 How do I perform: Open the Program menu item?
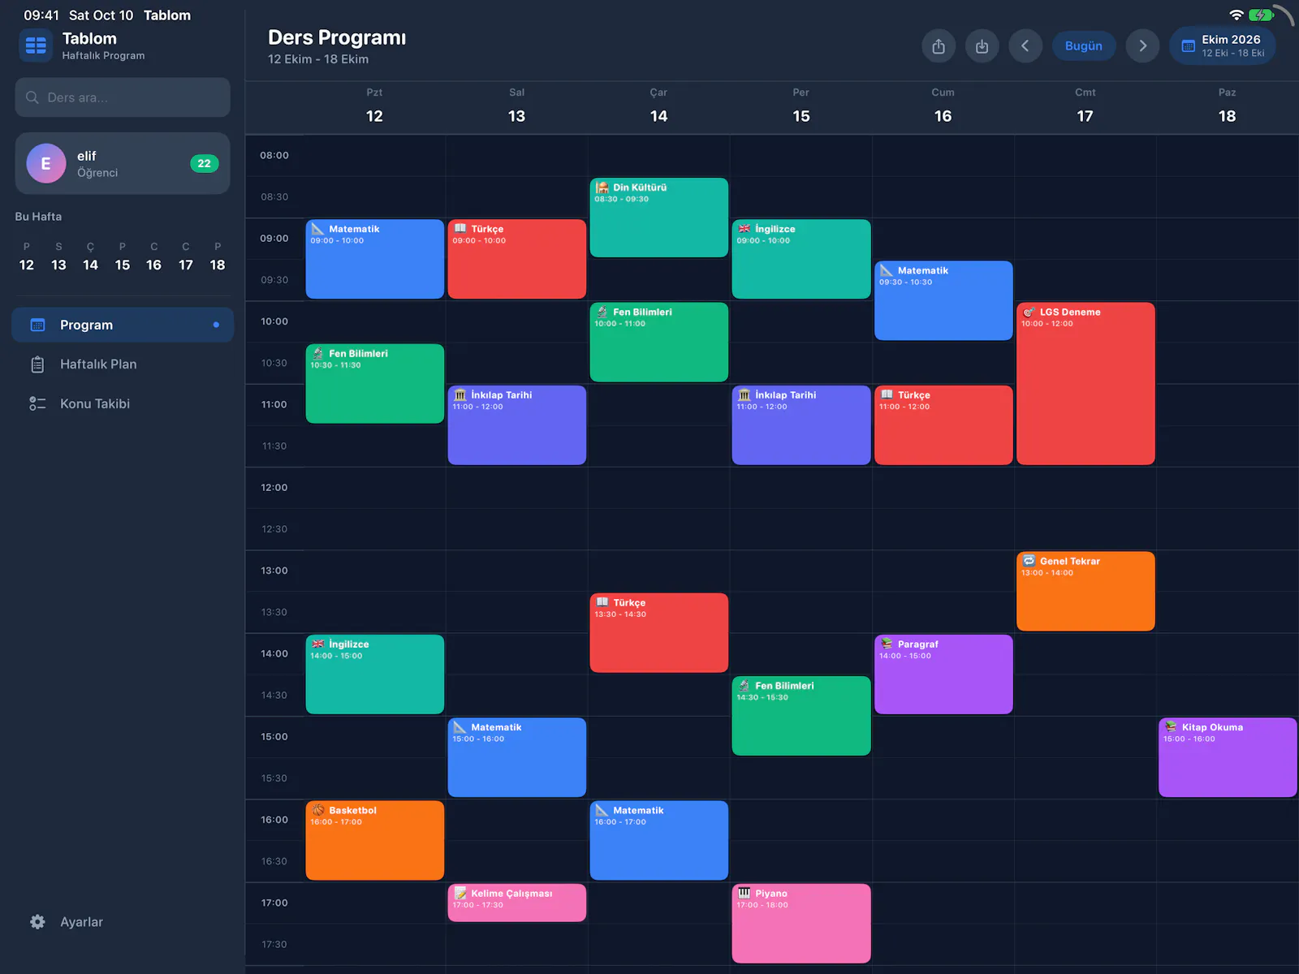(123, 325)
